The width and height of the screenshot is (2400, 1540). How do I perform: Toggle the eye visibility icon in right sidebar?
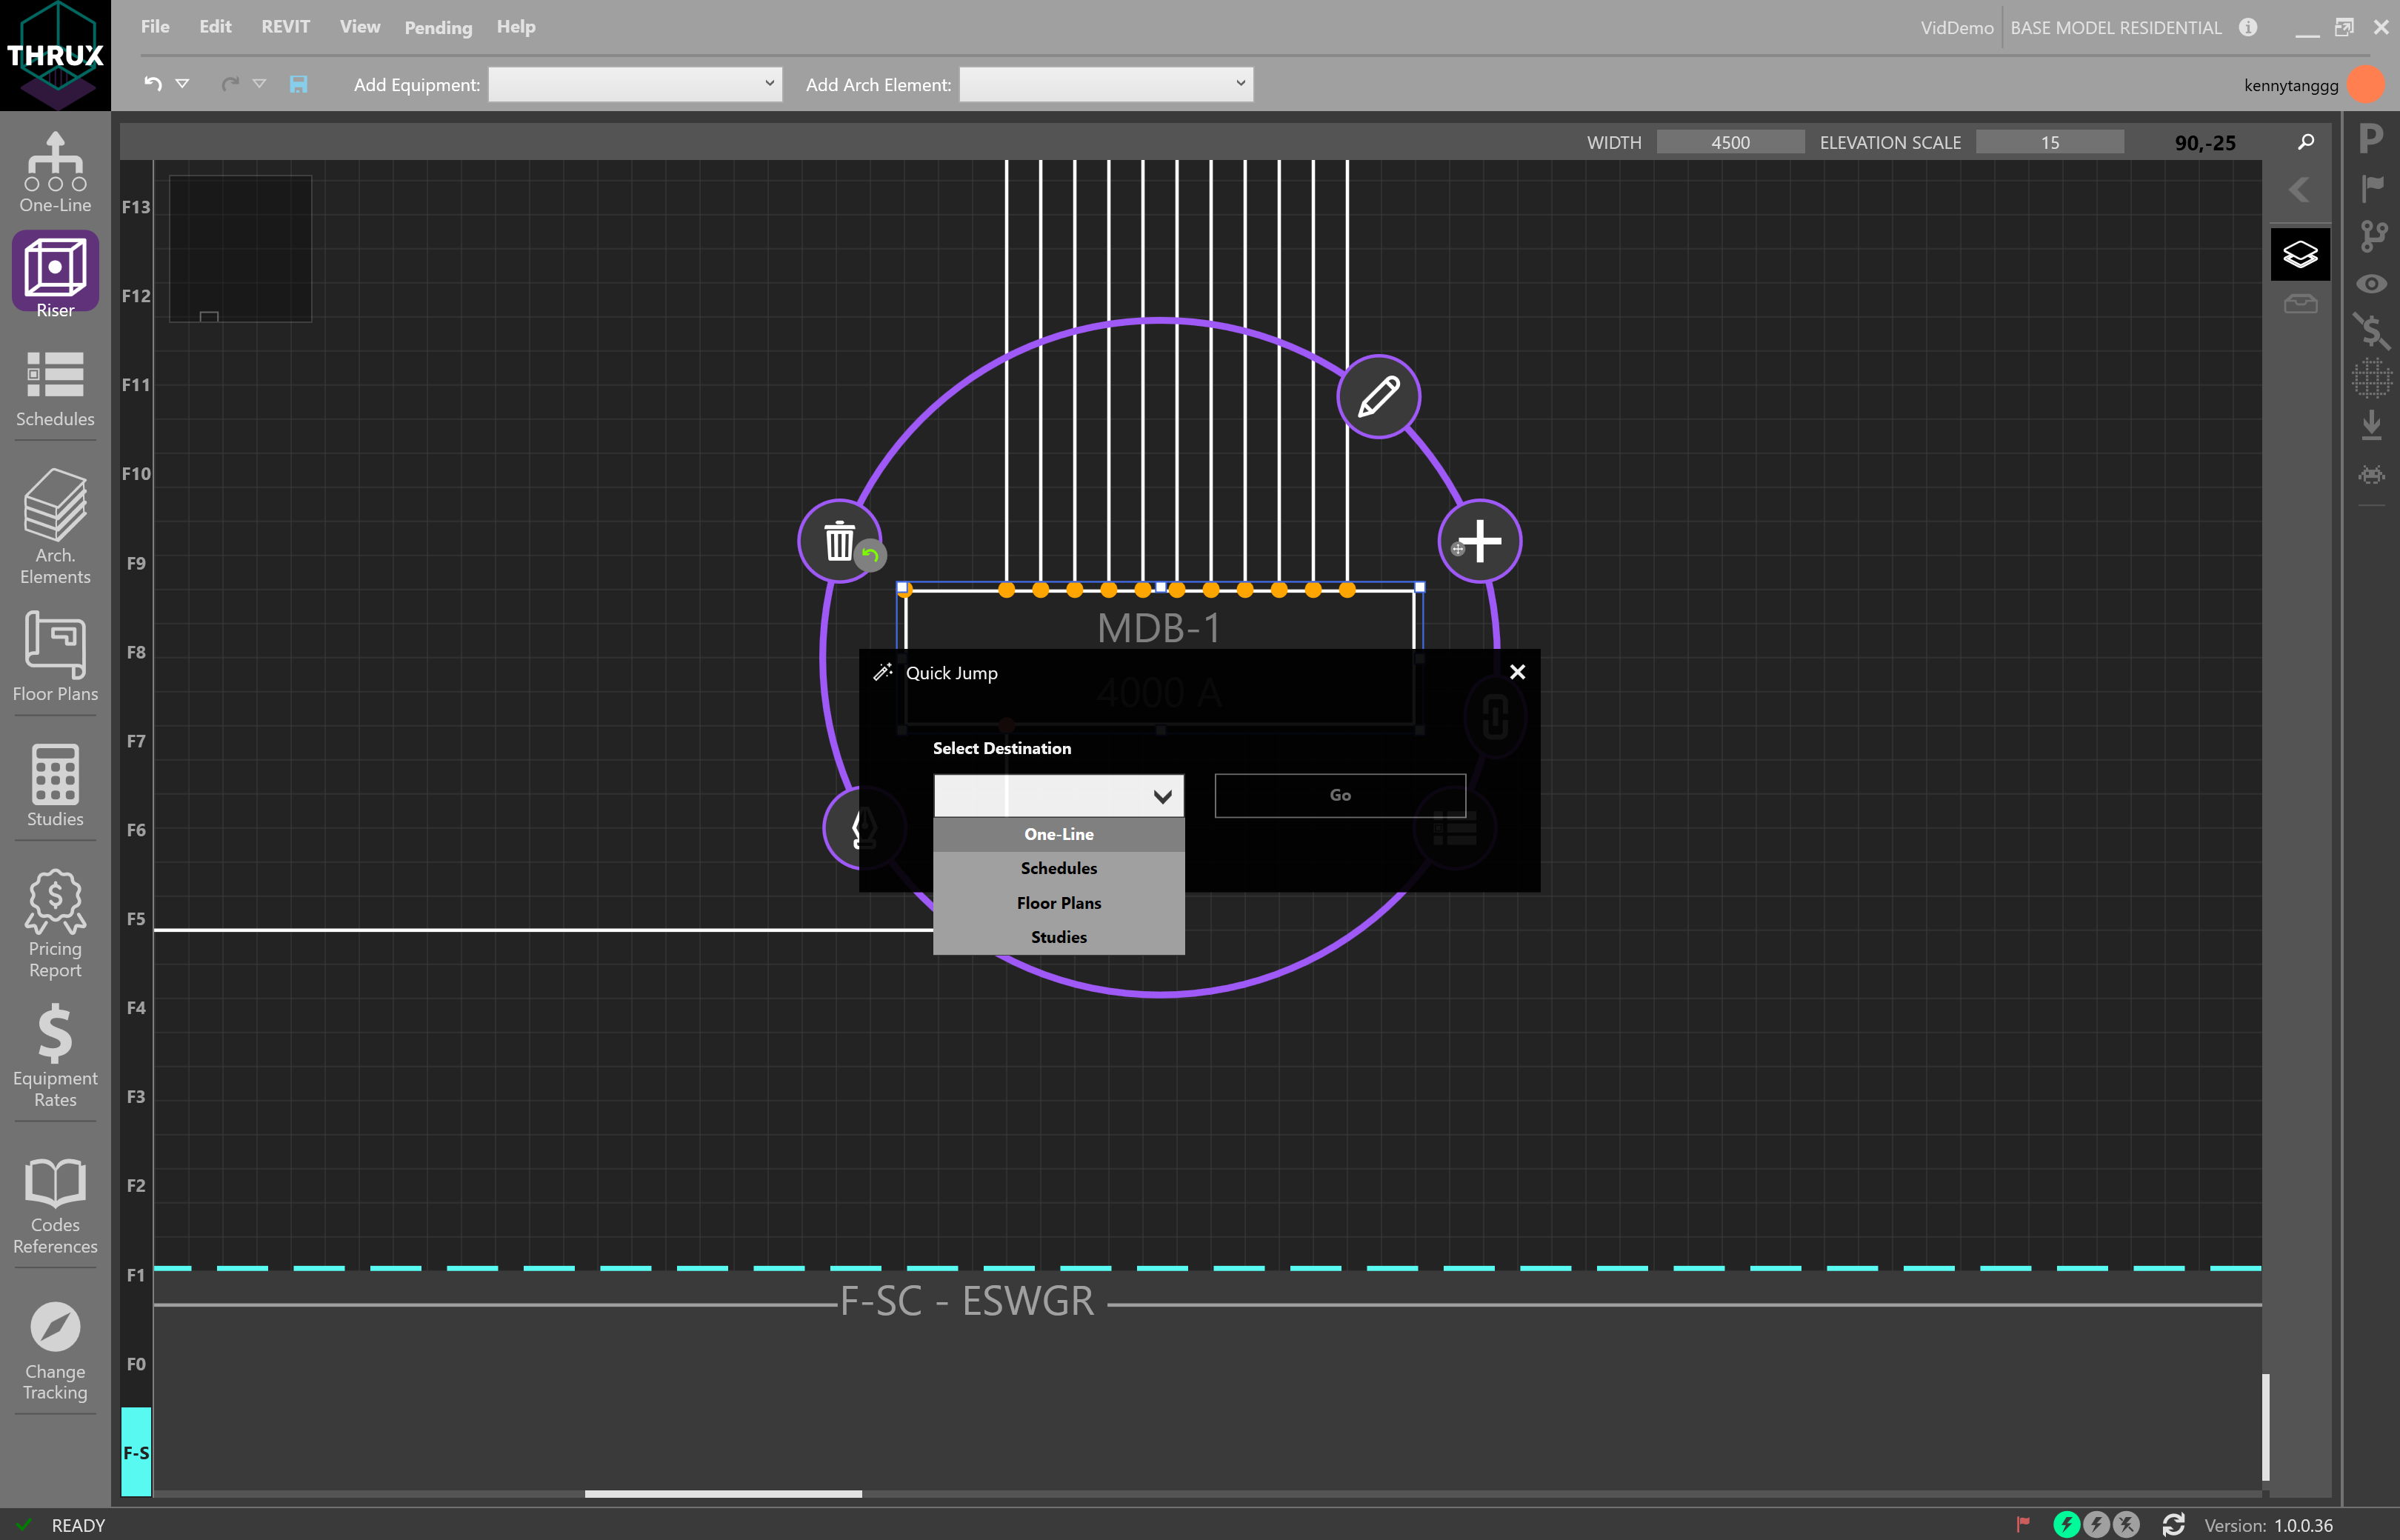point(2371,284)
